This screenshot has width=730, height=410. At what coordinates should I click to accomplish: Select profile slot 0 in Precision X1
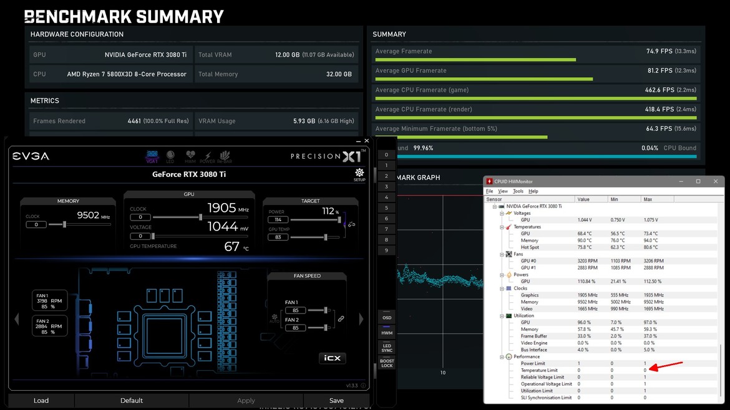[x=386, y=155]
